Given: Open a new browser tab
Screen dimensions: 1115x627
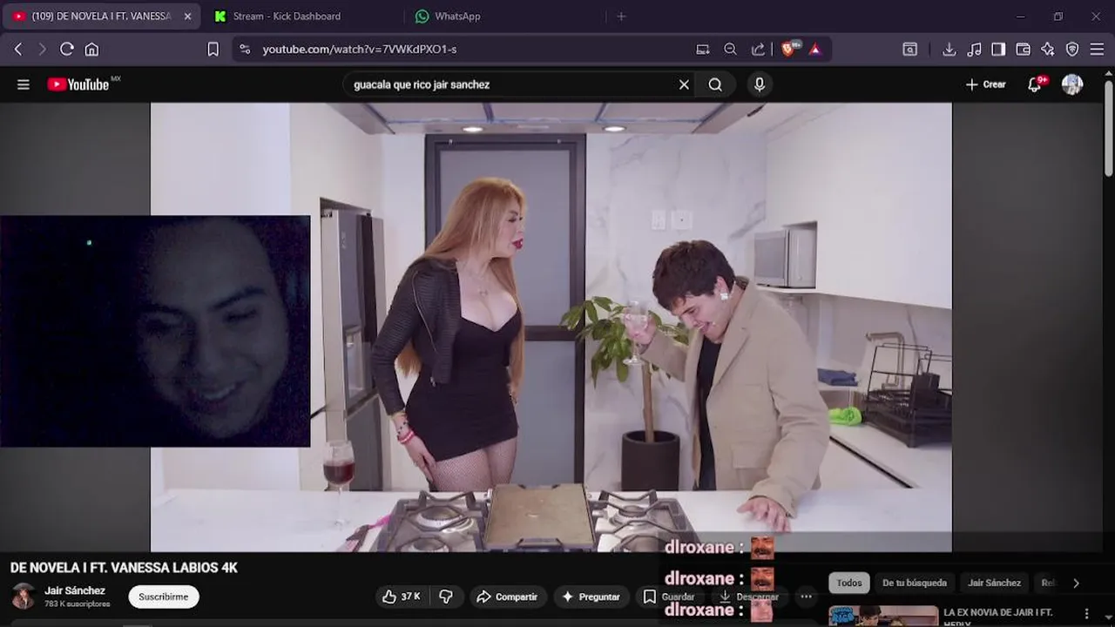Looking at the screenshot, I should point(621,17).
